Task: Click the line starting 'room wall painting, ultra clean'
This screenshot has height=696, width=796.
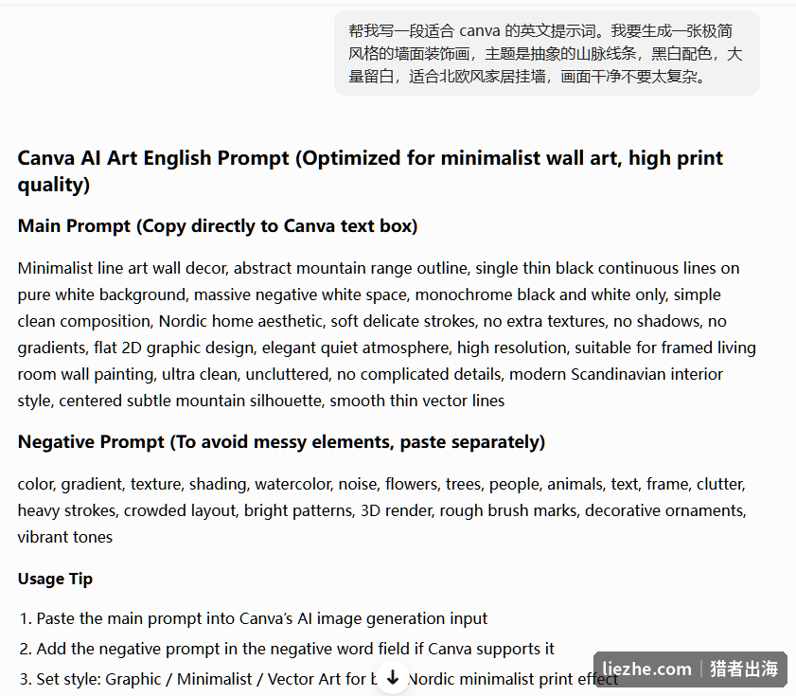Action: point(370,374)
